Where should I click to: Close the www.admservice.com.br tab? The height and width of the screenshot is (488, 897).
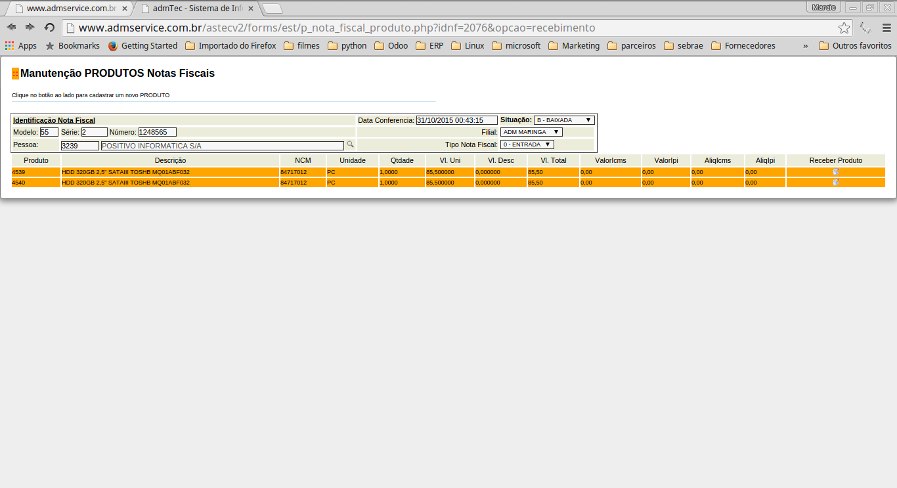pyautogui.click(x=125, y=9)
